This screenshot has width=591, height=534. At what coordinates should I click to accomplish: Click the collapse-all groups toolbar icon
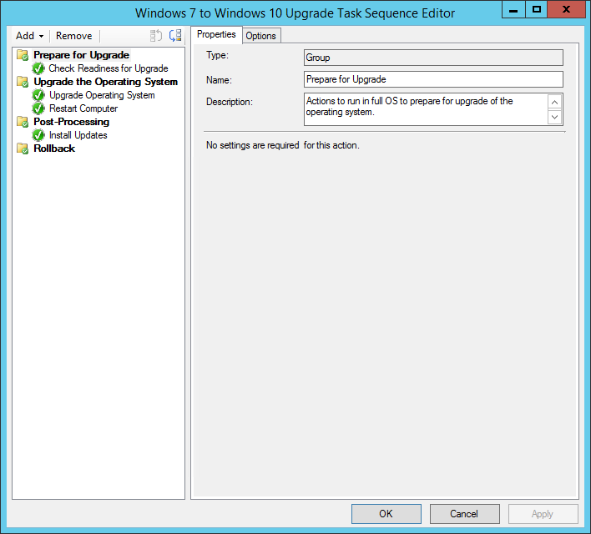pos(155,36)
